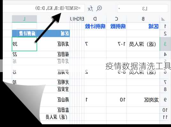
Task: Click the cell containing 8-9
Action: click(116, 72)
